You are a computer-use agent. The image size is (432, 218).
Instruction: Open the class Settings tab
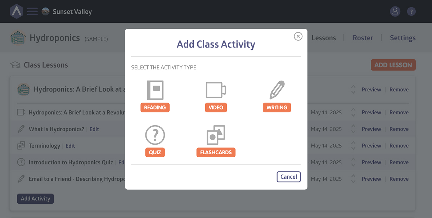(402, 37)
